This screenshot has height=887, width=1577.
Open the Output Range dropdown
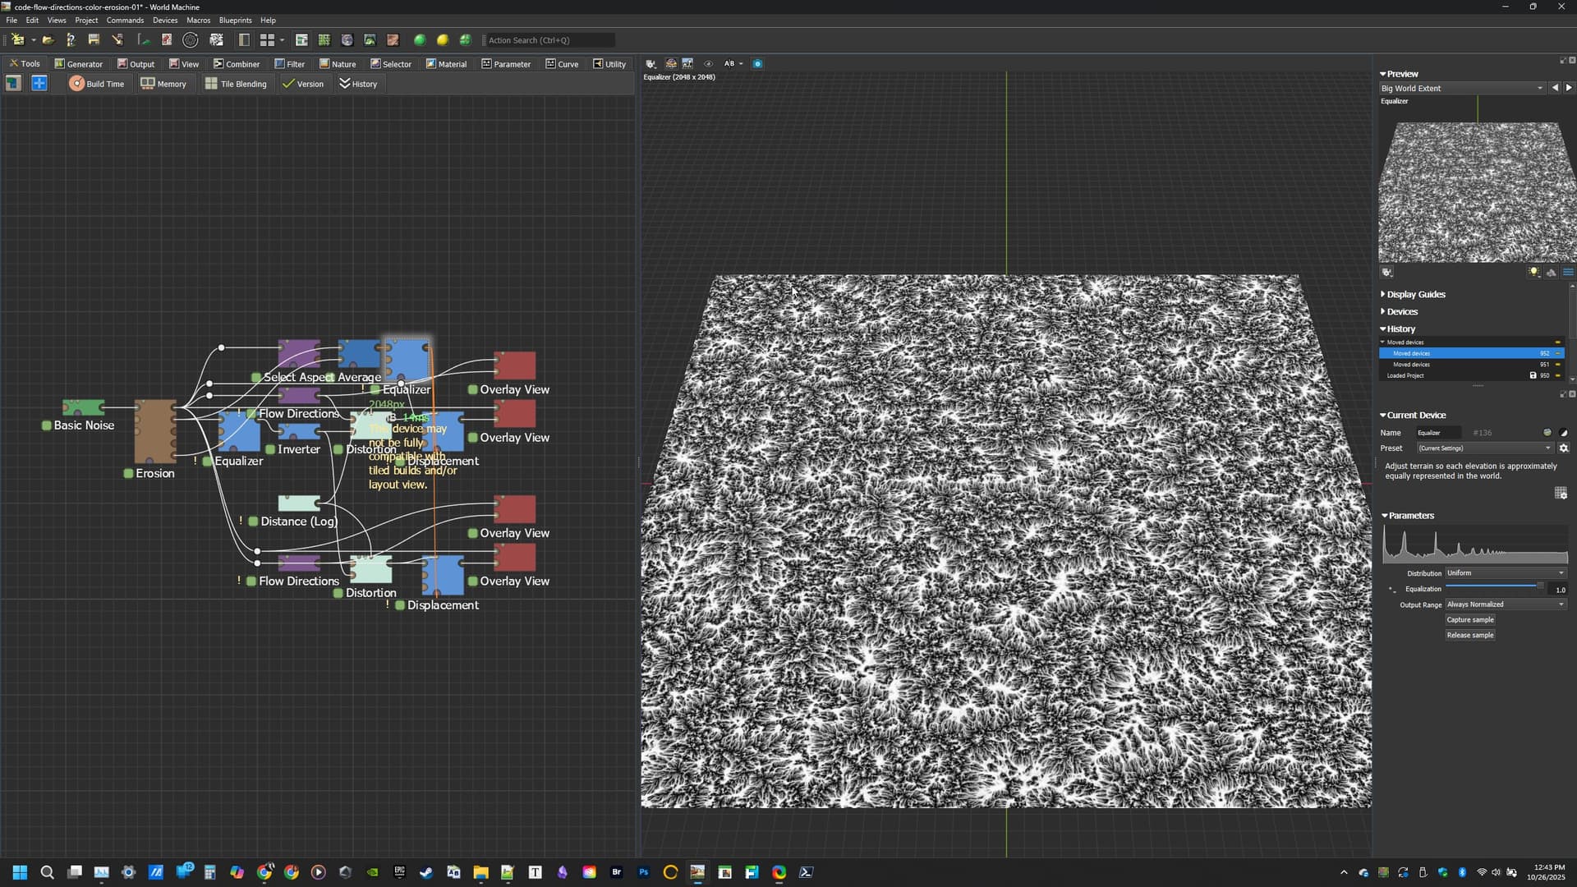[1506, 604]
